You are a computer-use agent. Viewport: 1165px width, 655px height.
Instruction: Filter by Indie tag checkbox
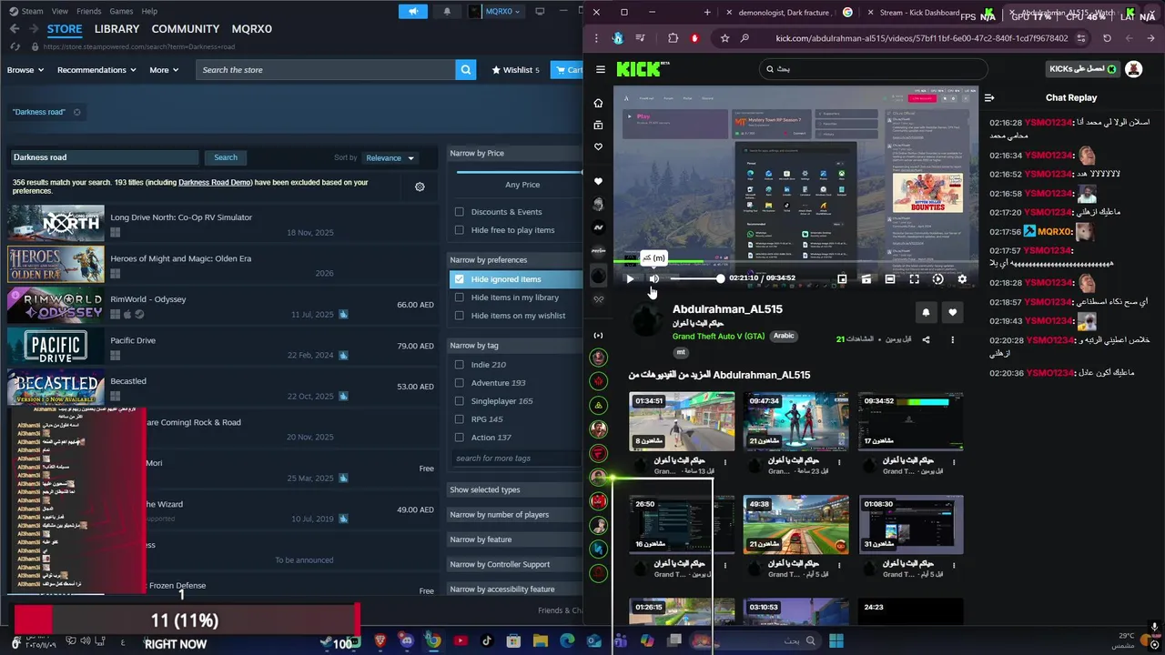tap(459, 365)
